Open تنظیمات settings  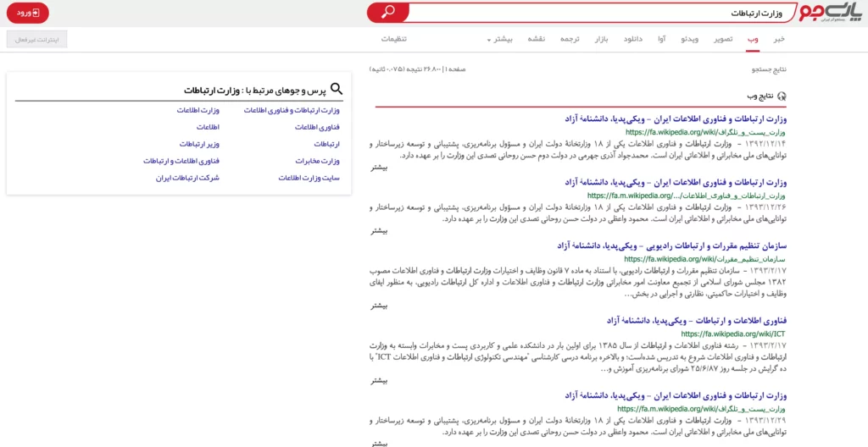pos(394,39)
